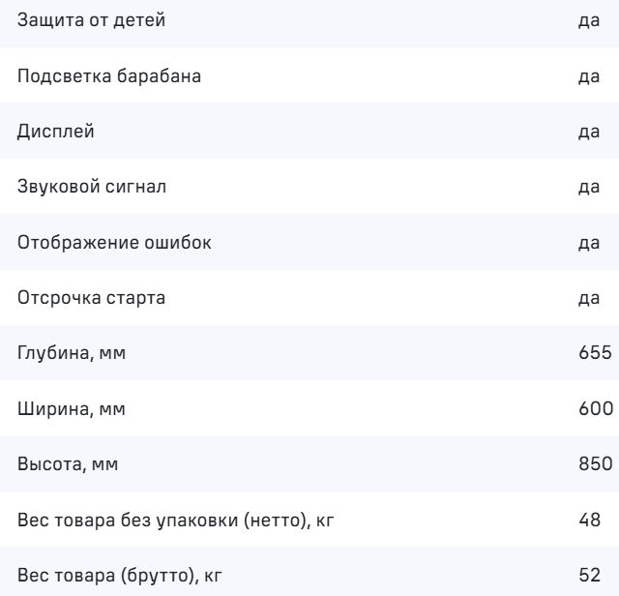The image size is (619, 596).
Task: Click the net weight value 48
Action: click(x=590, y=521)
